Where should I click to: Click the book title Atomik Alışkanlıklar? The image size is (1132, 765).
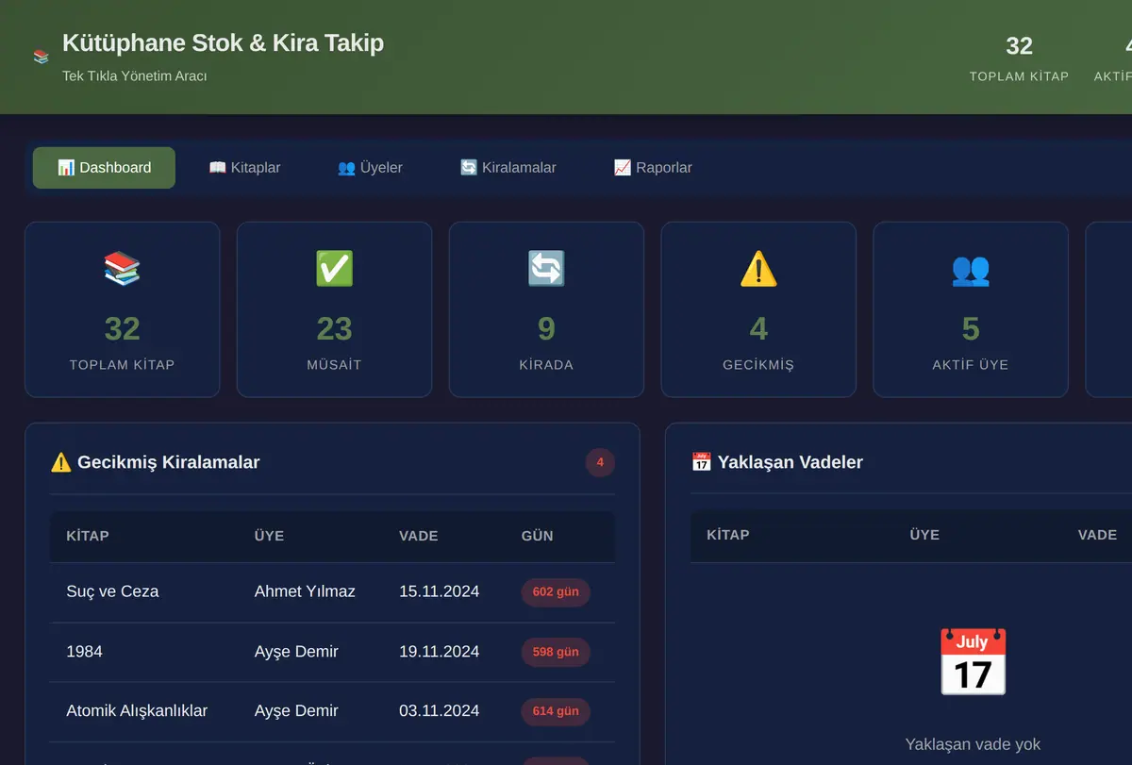(137, 710)
